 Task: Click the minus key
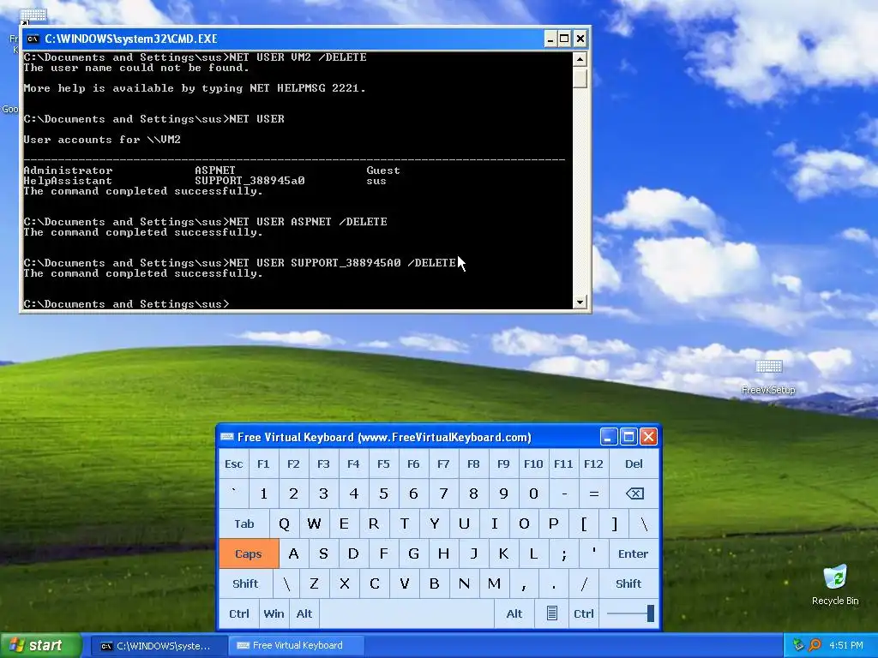(x=564, y=493)
